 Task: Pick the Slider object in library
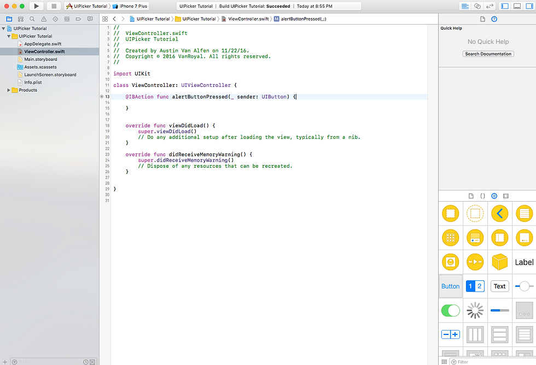[525, 286]
